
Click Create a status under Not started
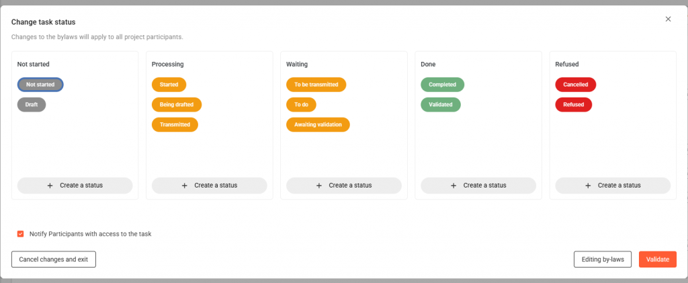[x=75, y=186]
